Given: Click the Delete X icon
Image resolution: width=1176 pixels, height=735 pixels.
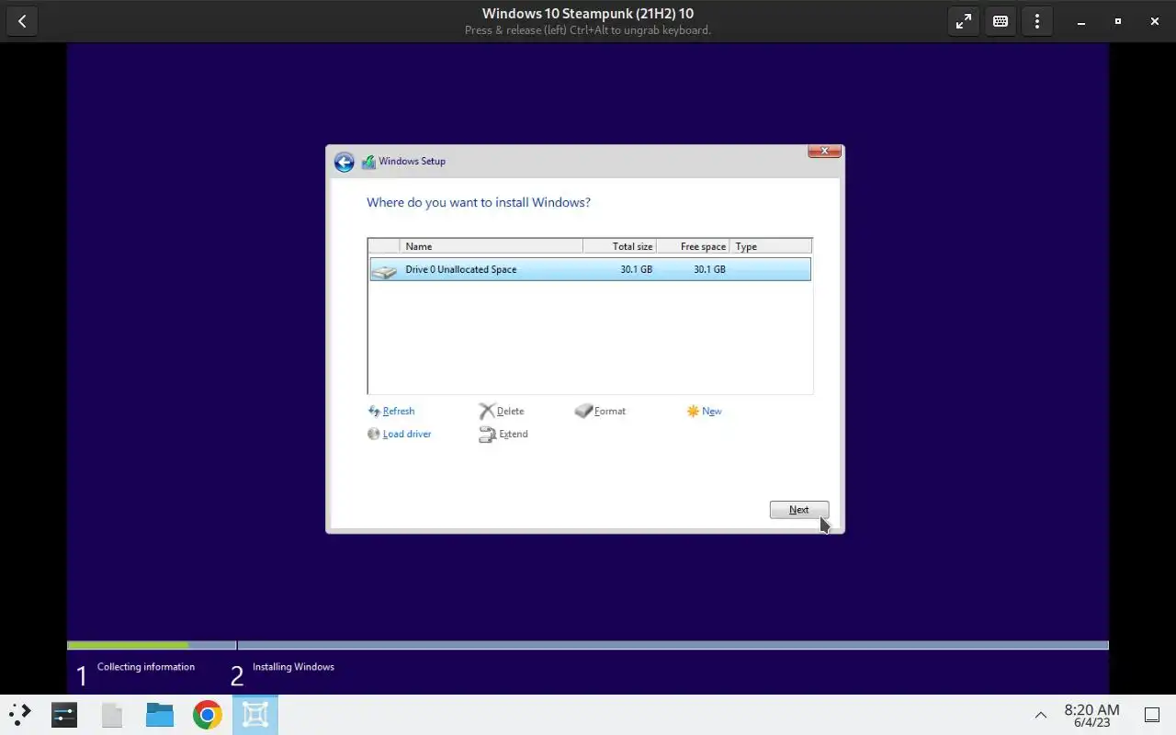Looking at the screenshot, I should [487, 412].
